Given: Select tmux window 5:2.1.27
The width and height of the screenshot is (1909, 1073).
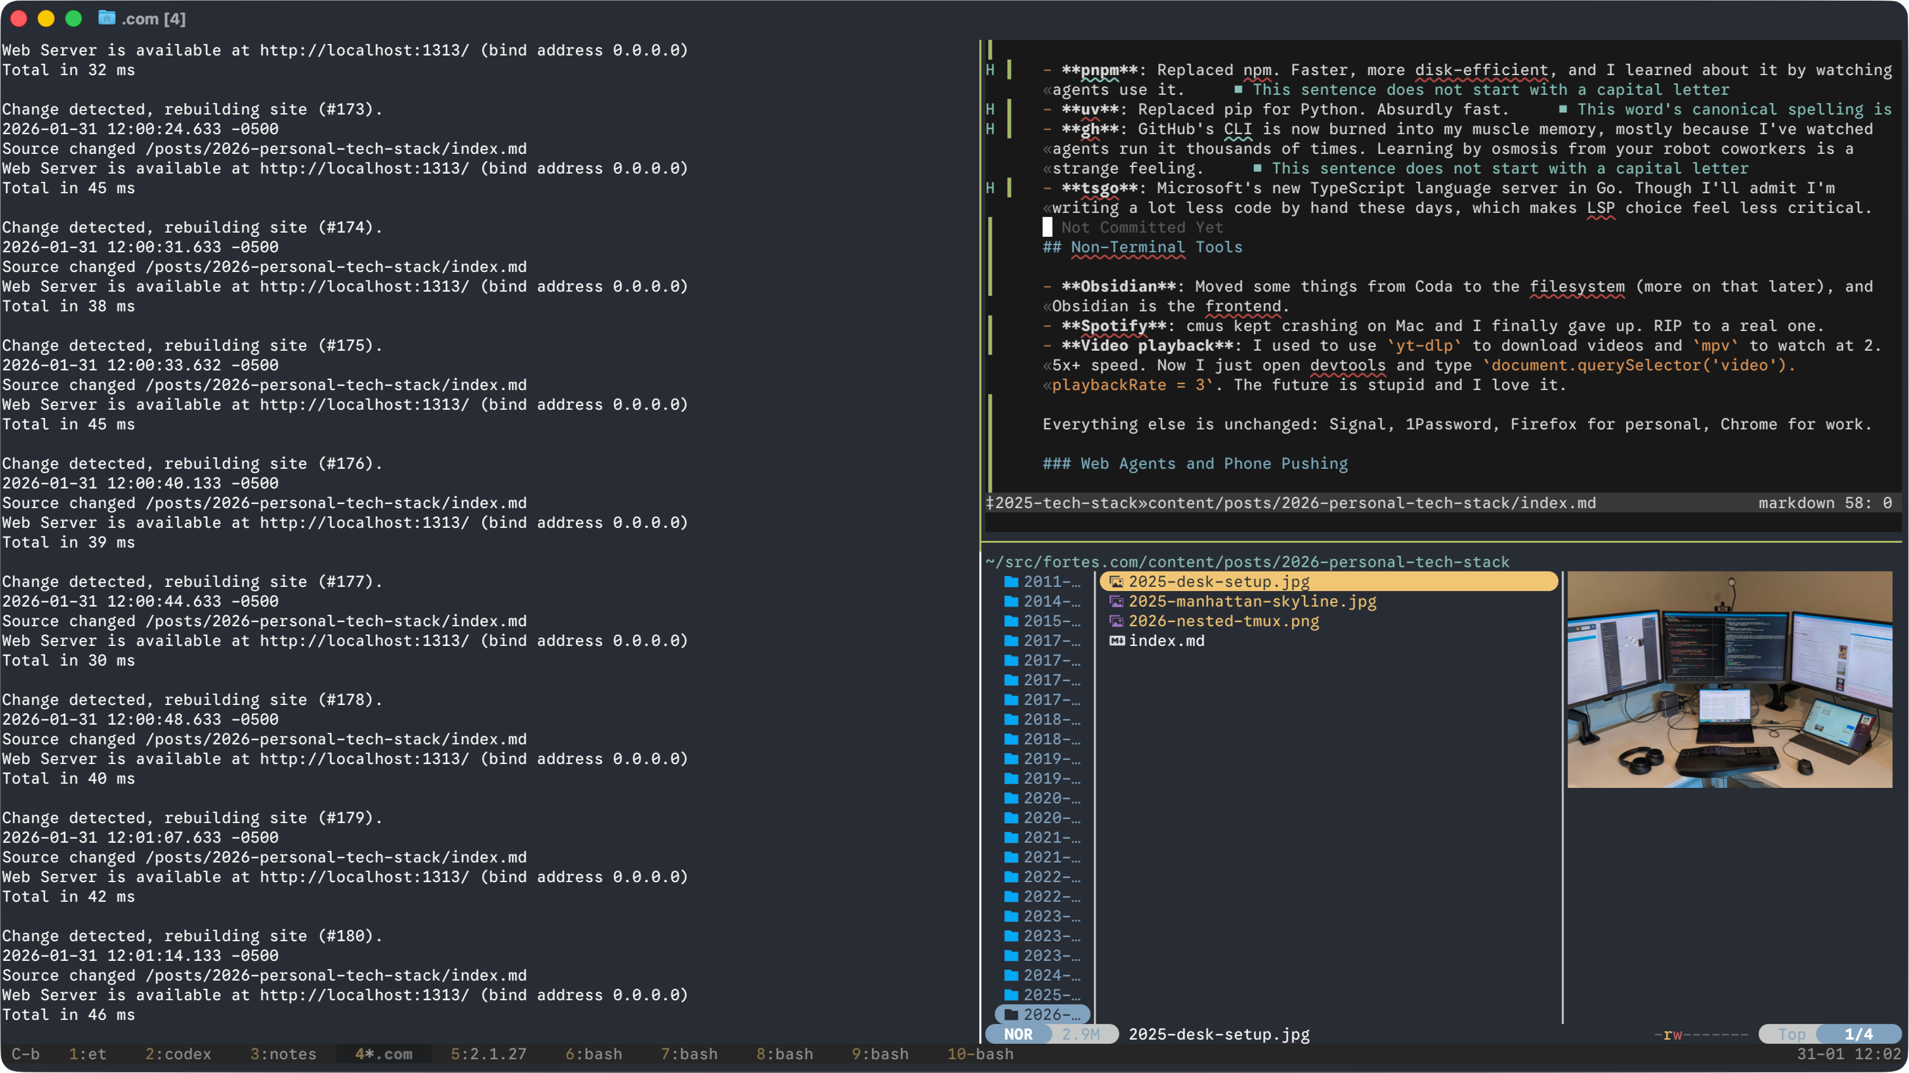Looking at the screenshot, I should [488, 1054].
